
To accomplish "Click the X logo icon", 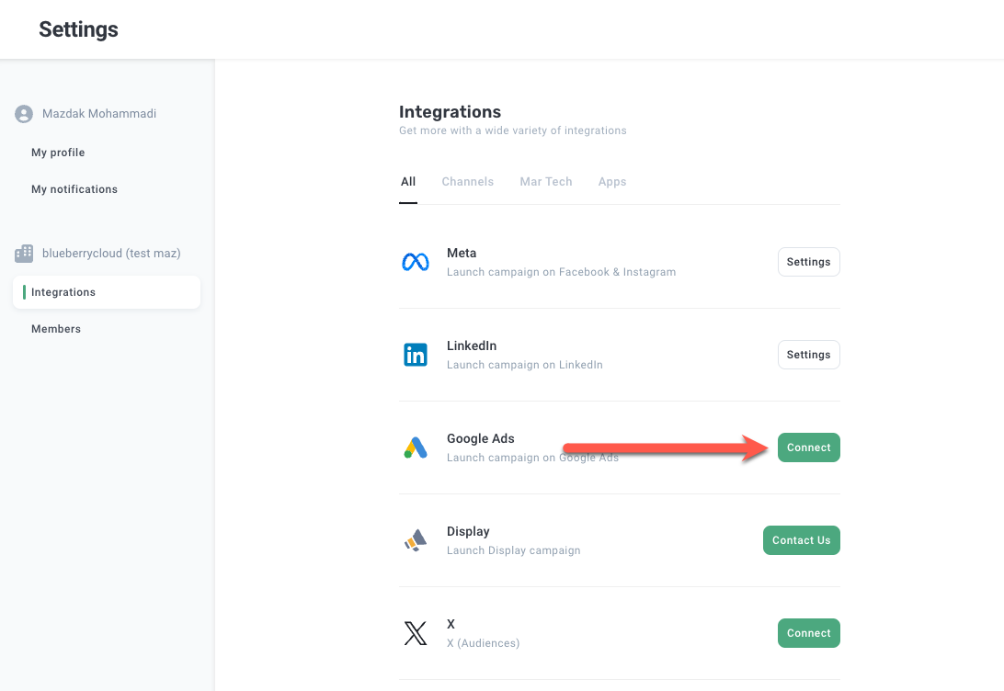I will [x=416, y=633].
